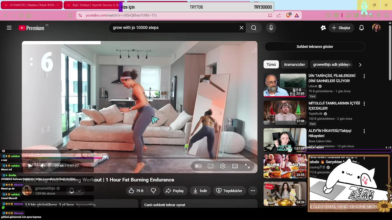This screenshot has height=220, width=392.
Task: Open more actions three-dot button under video
Action: [x=253, y=191]
